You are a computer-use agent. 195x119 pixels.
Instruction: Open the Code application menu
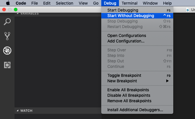click(x=21, y=3)
